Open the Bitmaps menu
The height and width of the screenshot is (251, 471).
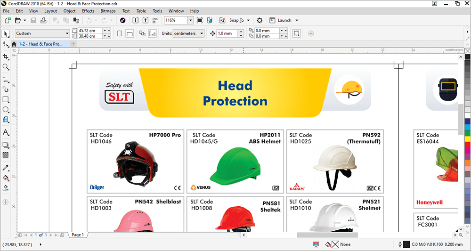pyautogui.click(x=108, y=11)
